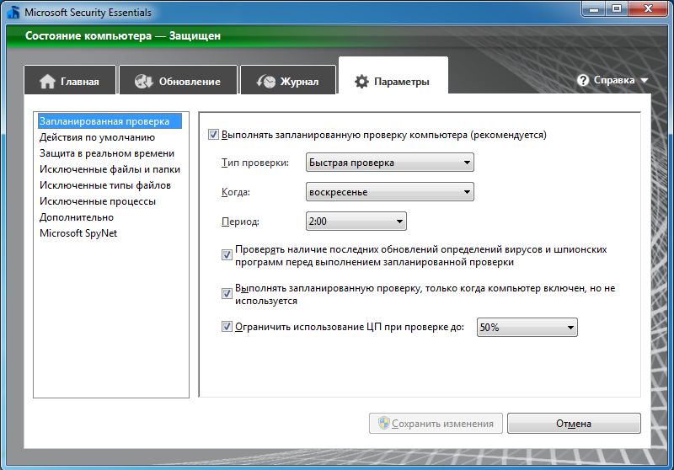
Task: Open the Справка dropdown arrow
Action: tap(644, 80)
